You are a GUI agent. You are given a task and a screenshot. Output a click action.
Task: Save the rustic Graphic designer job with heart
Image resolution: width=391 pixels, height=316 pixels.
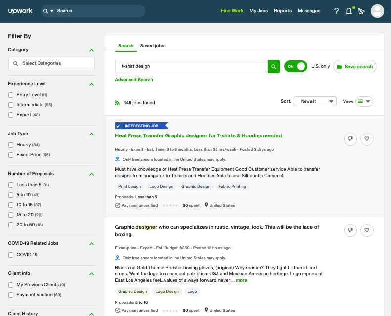tap(367, 230)
